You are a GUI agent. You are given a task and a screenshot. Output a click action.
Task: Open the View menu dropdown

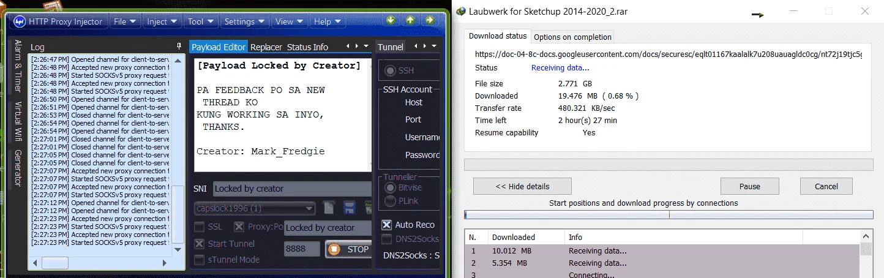(290, 21)
